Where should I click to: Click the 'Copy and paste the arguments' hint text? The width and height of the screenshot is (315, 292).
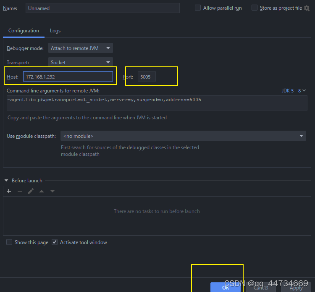pos(87,118)
